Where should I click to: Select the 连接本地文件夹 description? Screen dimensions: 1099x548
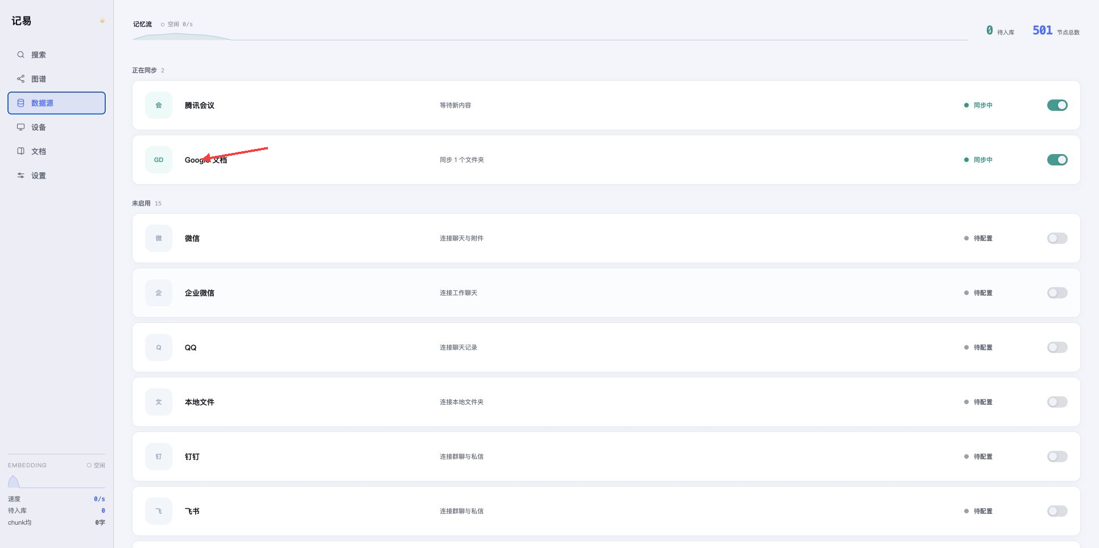461,402
